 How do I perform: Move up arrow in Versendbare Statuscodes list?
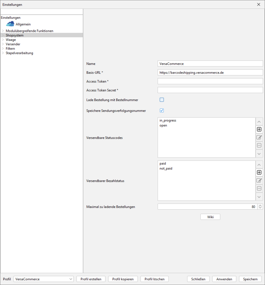coord(259,122)
